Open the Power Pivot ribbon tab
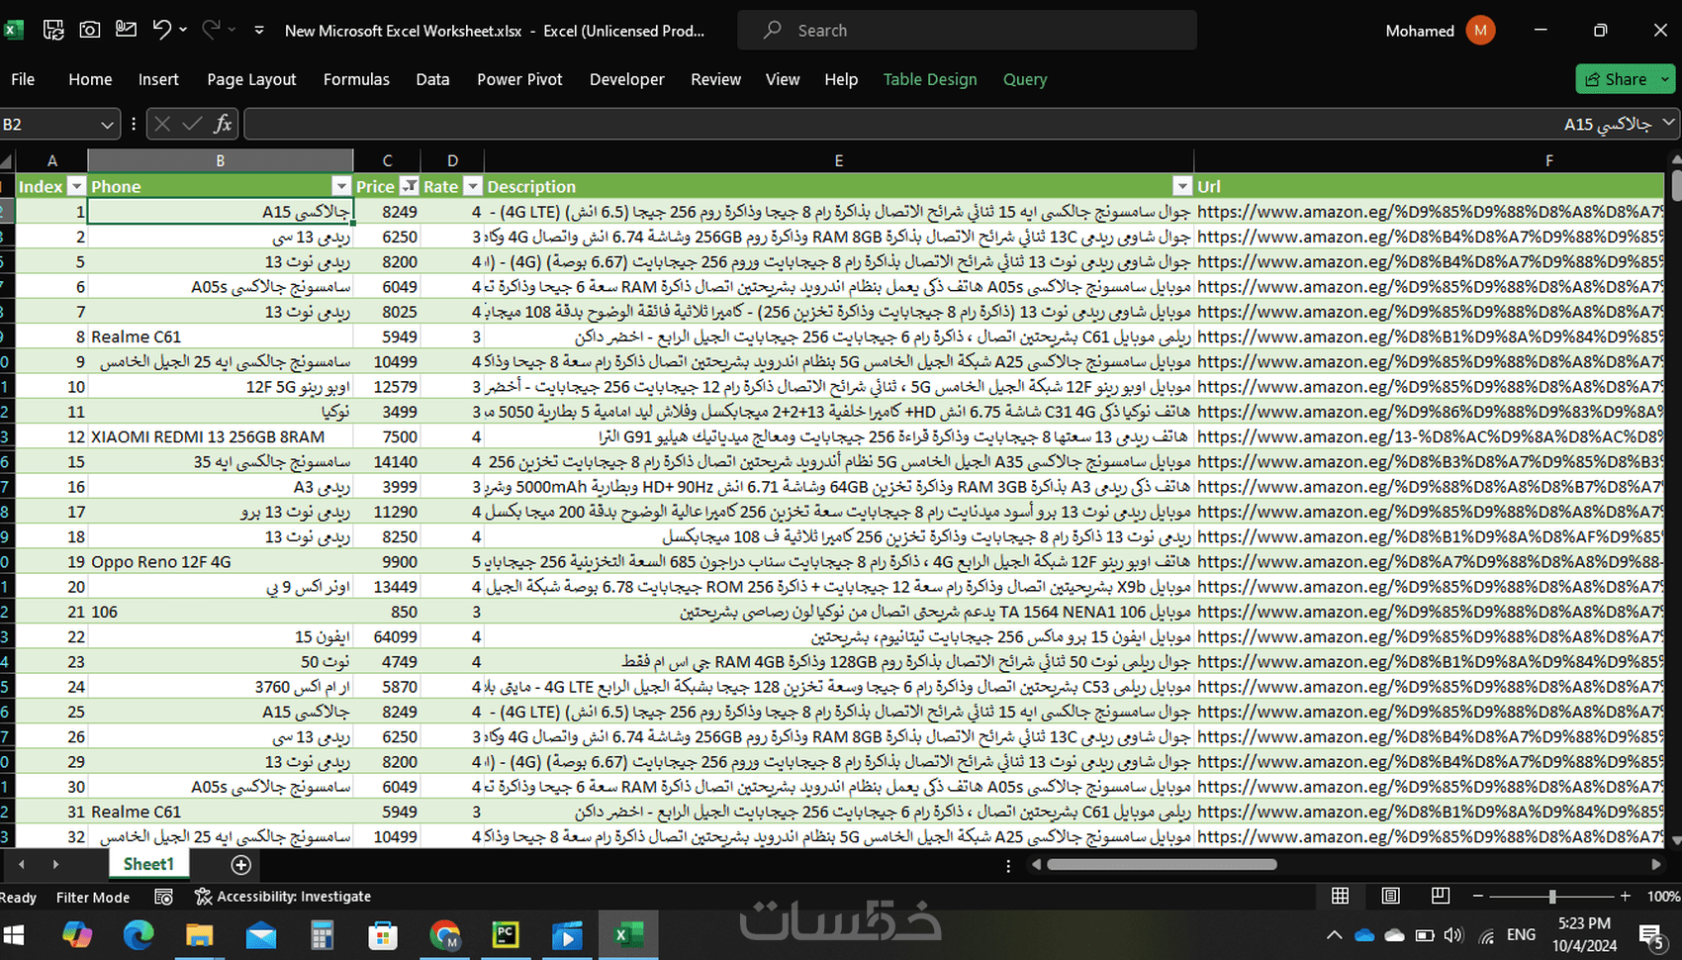This screenshot has width=1682, height=960. coord(519,79)
